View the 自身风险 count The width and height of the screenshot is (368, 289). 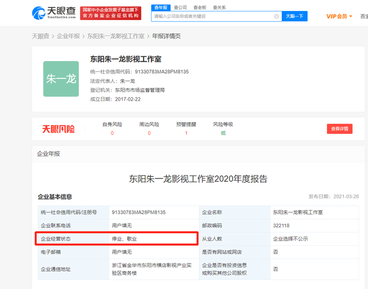112,133
